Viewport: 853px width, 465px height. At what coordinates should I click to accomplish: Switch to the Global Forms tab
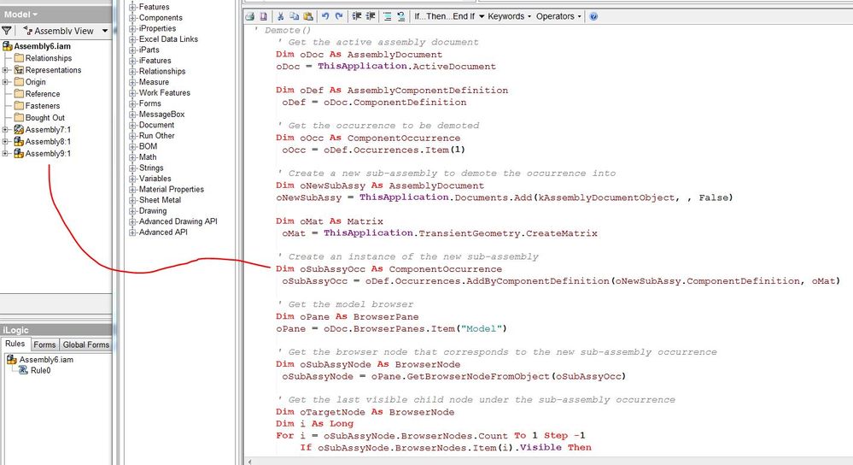[x=85, y=344]
